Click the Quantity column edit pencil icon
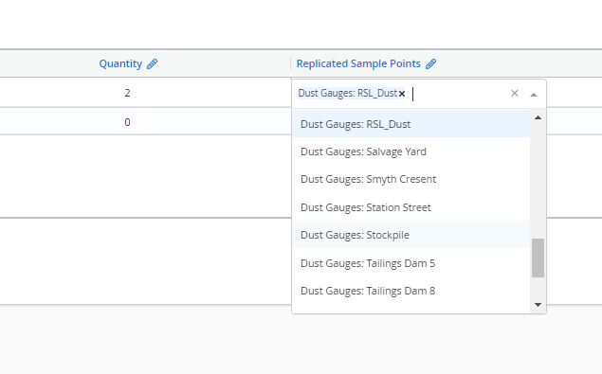This screenshot has width=602, height=374. coord(152,63)
